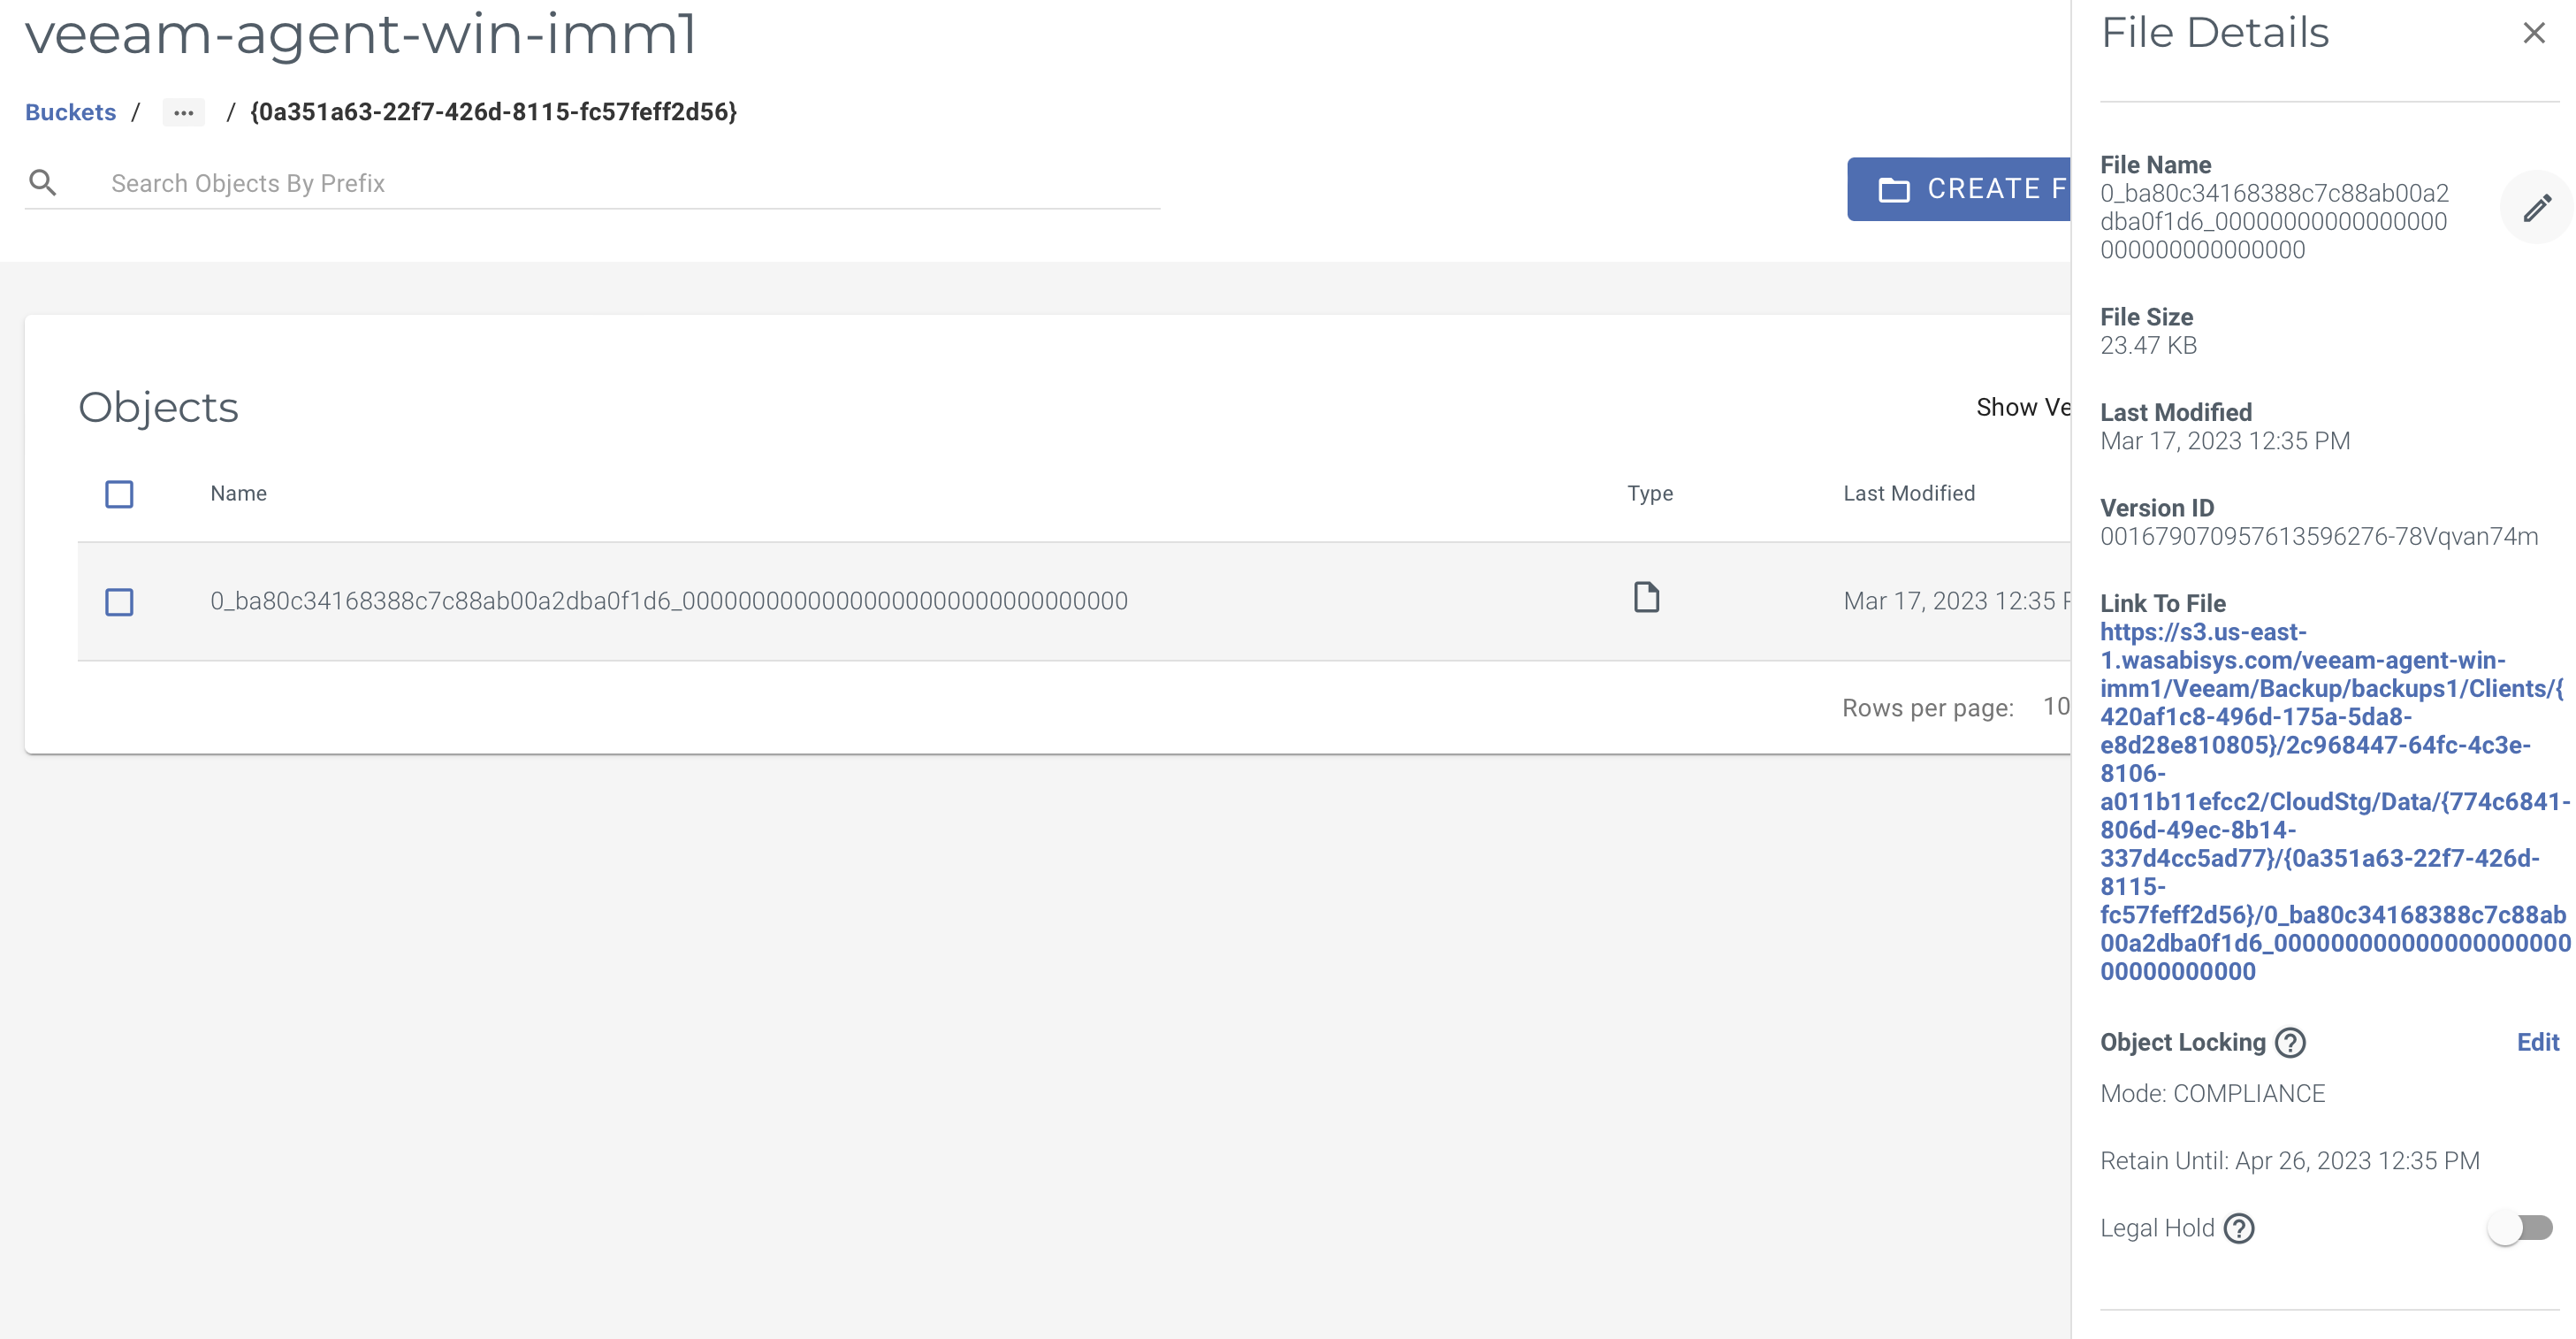This screenshot has height=1339, width=2576.
Task: Close the File Details panel
Action: (x=2533, y=33)
